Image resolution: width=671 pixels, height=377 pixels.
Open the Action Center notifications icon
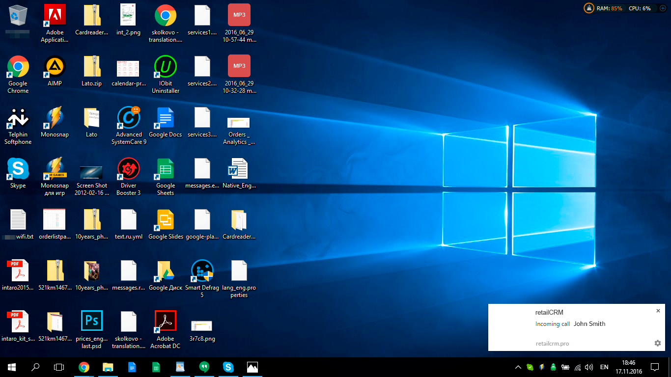[654, 367]
